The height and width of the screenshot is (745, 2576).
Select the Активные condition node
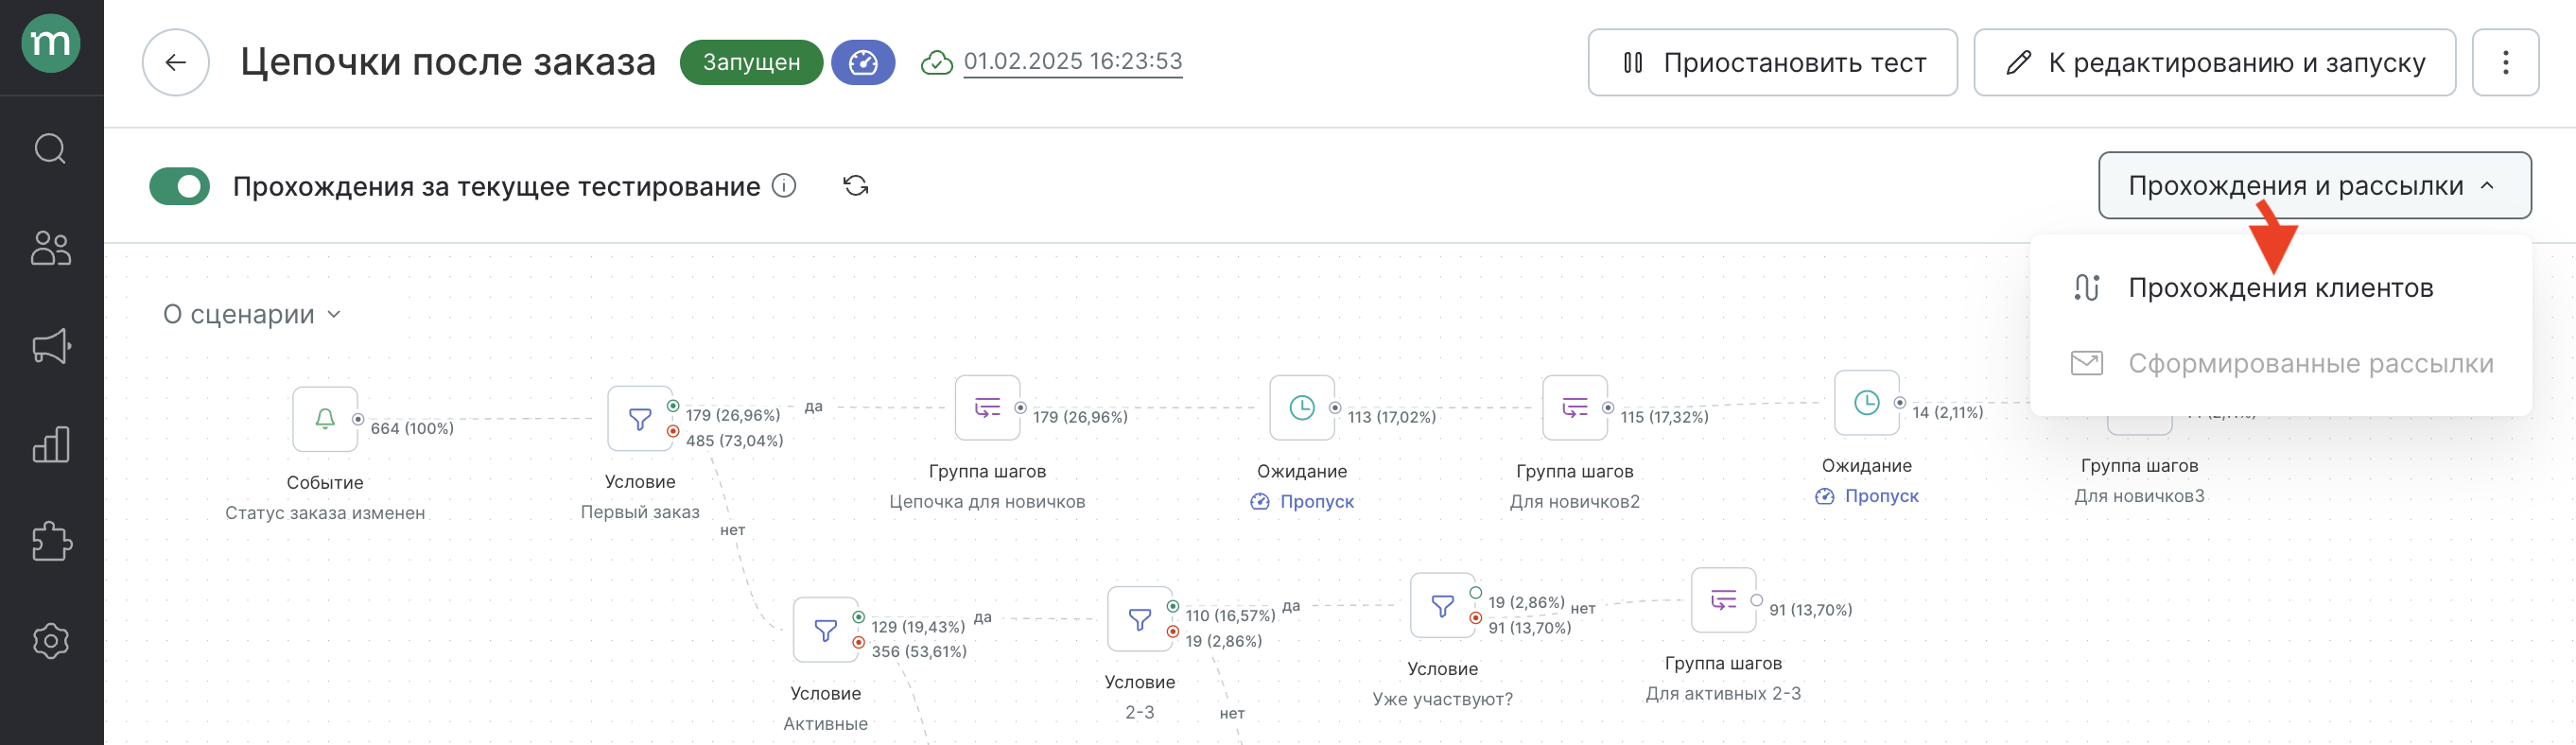tap(825, 629)
